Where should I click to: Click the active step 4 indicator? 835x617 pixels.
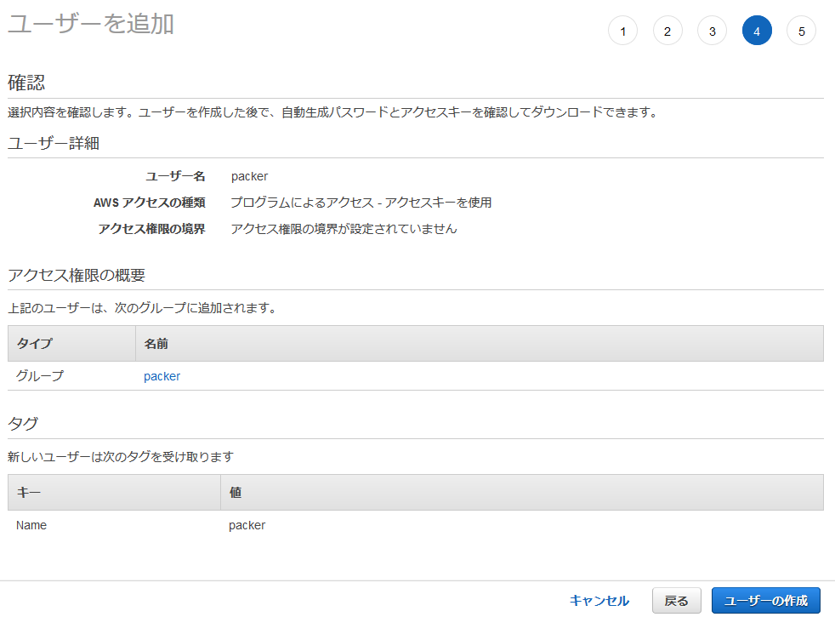pyautogui.click(x=757, y=31)
